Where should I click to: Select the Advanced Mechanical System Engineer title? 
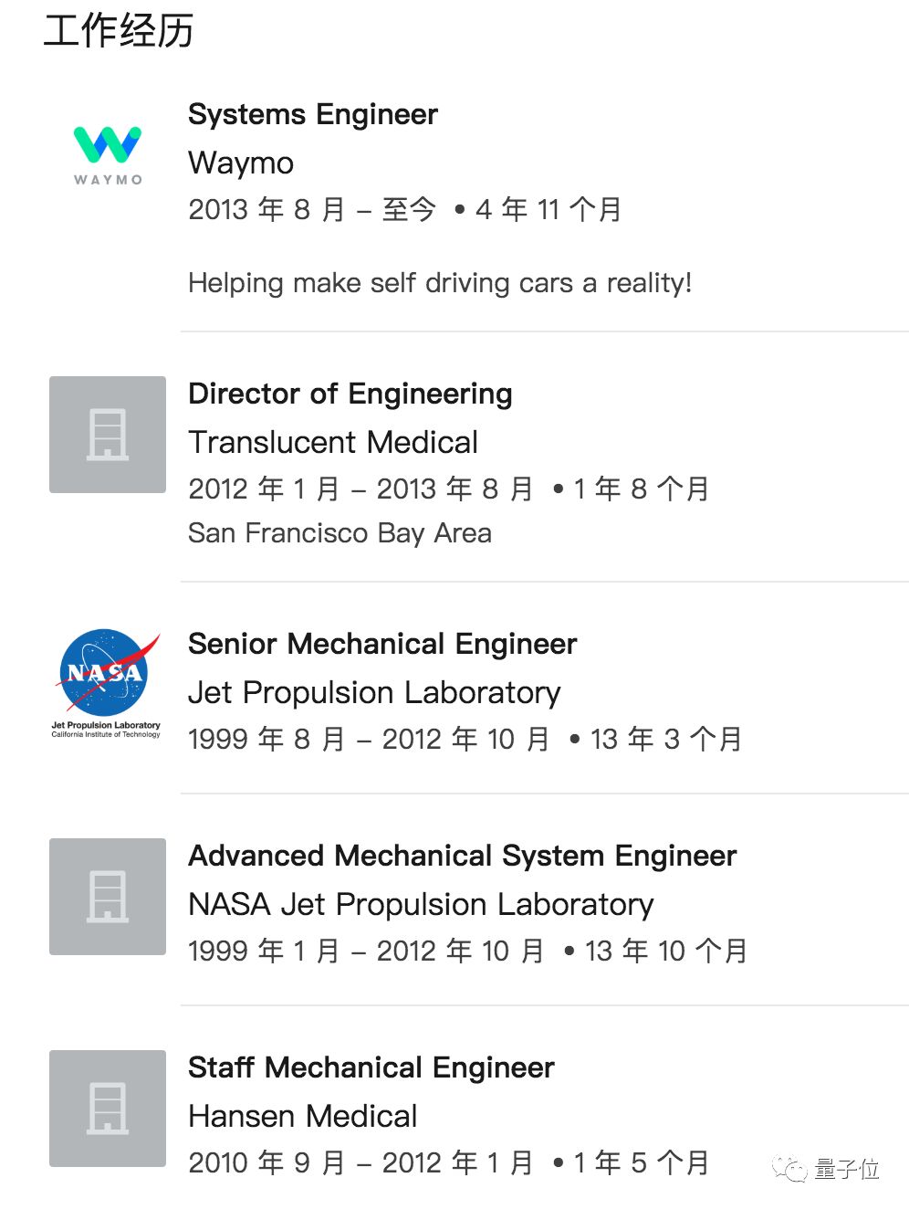[x=462, y=856]
